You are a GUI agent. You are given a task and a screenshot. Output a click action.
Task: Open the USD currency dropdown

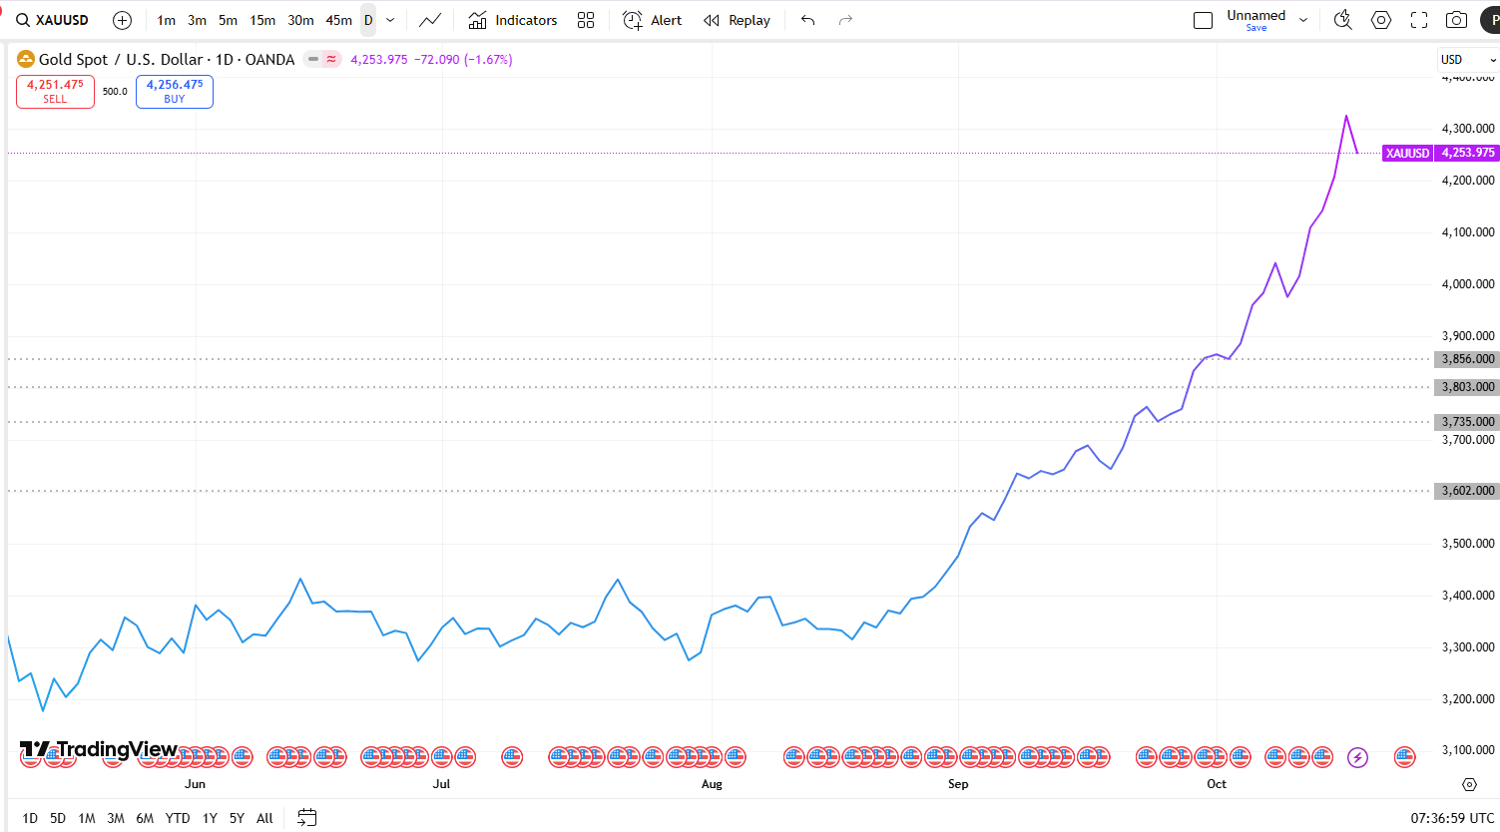click(x=1468, y=60)
